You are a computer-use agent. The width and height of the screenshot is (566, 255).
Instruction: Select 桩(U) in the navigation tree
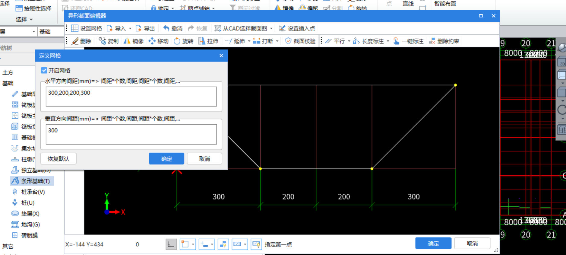pyautogui.click(x=24, y=203)
